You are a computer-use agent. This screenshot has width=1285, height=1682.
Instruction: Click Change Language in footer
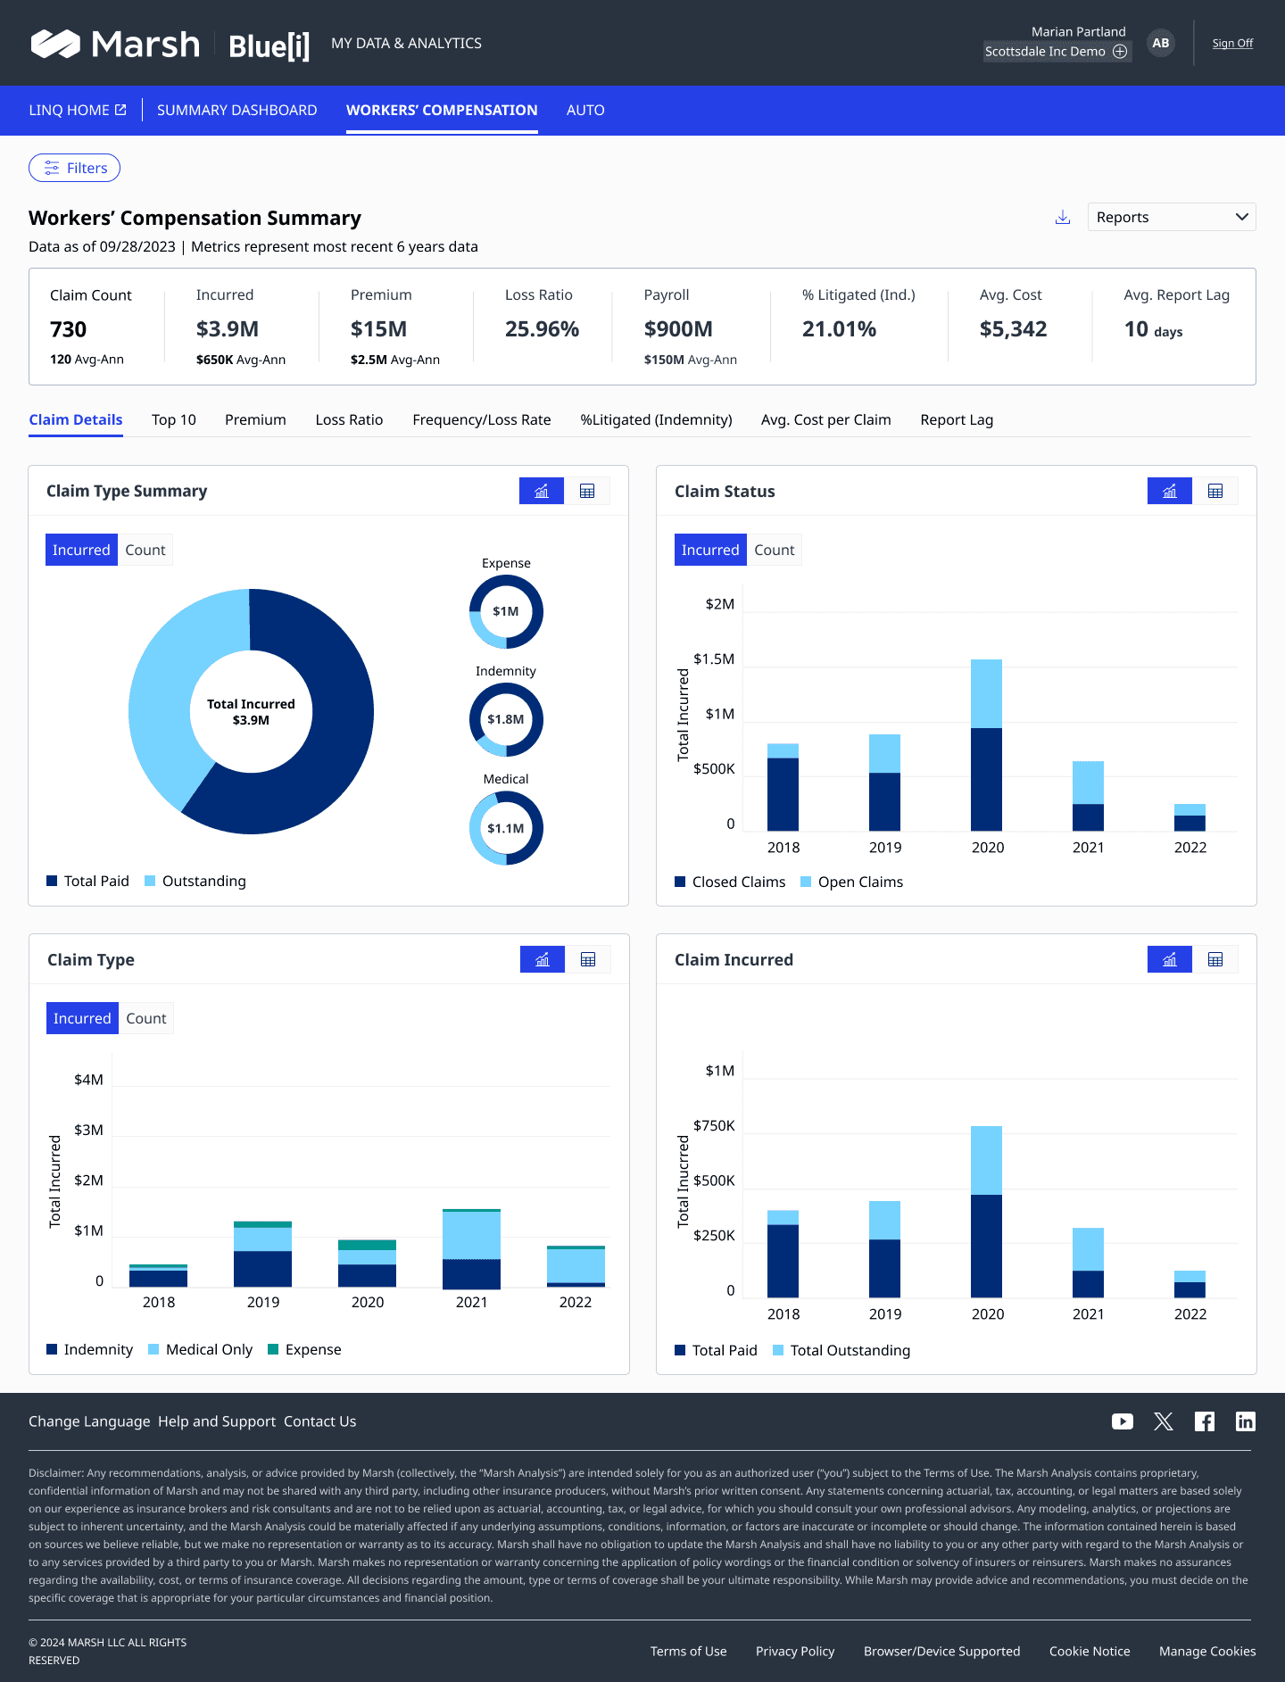pyautogui.click(x=89, y=1421)
